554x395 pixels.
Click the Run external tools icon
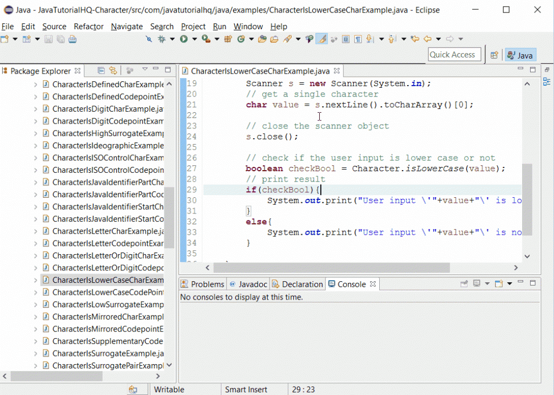pyautogui.click(x=206, y=39)
